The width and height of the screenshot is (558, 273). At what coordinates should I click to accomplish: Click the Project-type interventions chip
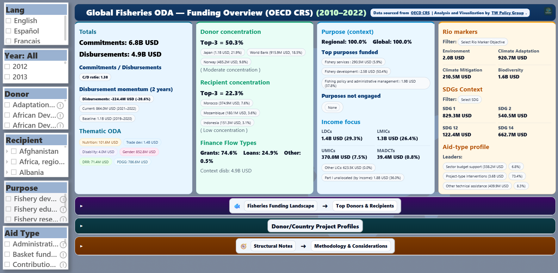tap(474, 176)
